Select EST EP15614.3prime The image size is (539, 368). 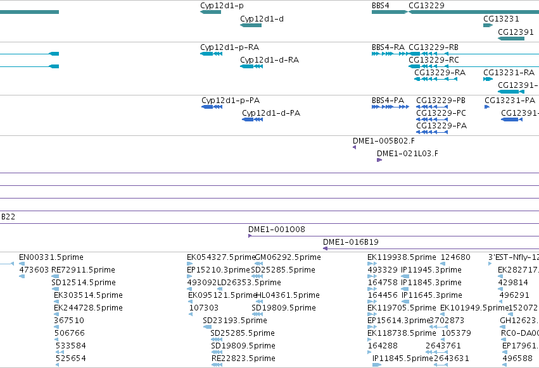tap(399, 321)
